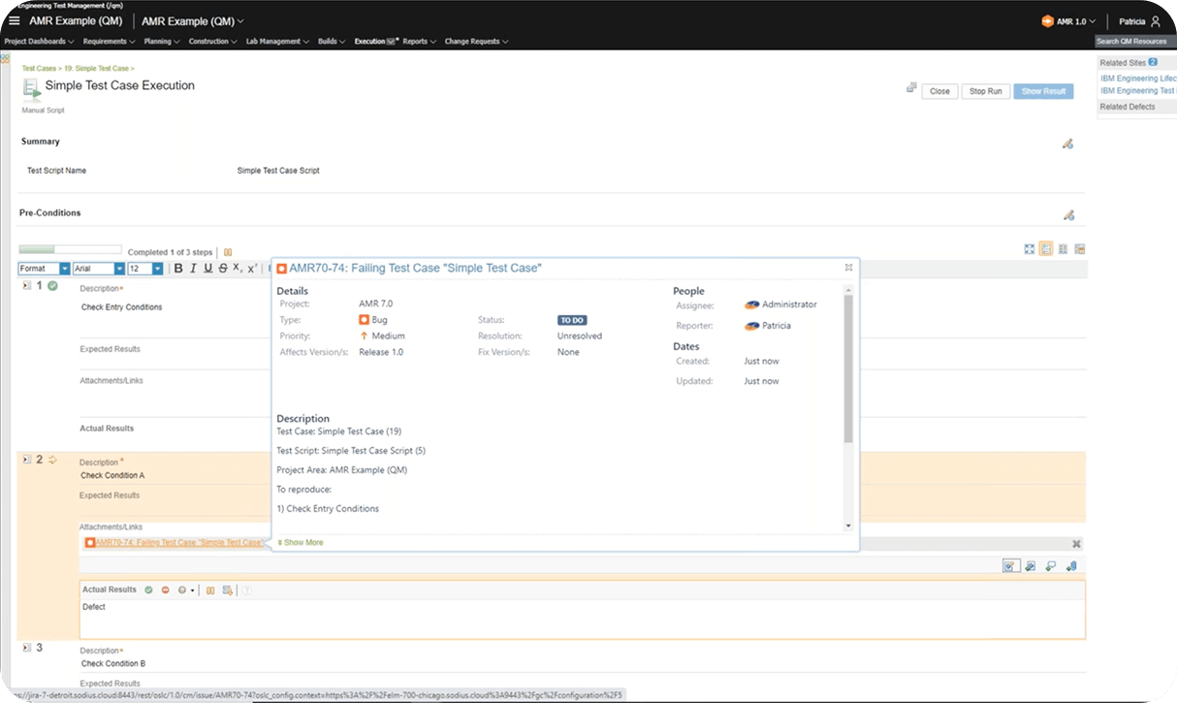Click the table-arrow icon in Actual Results toolbar
Image resolution: width=1177 pixels, height=703 pixels.
(x=227, y=590)
